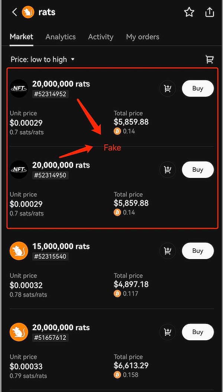The width and height of the screenshot is (223, 392).
Task: Tap the rats token logo in header
Action: 28,12
